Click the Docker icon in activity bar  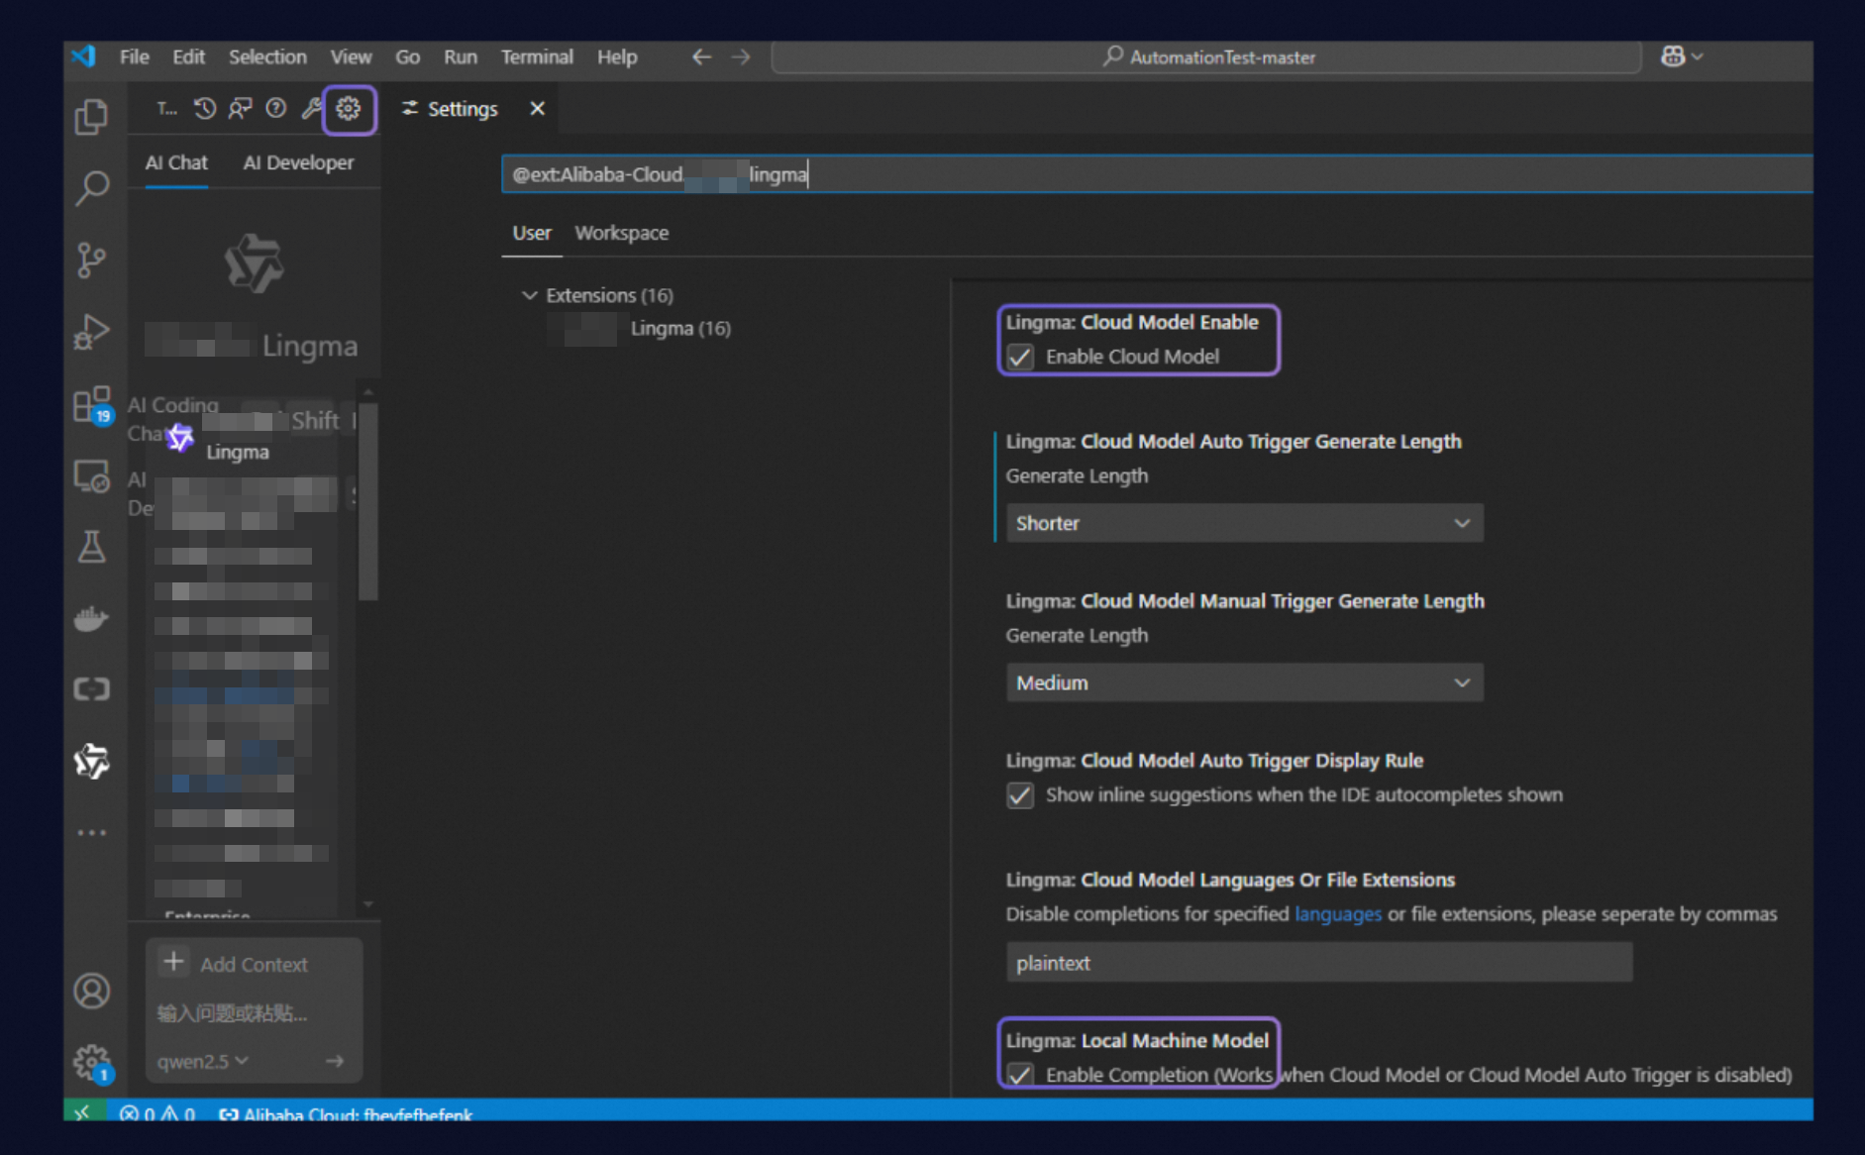pos(92,619)
